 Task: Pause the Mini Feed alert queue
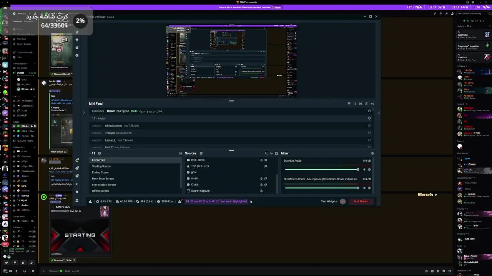click(x=355, y=103)
